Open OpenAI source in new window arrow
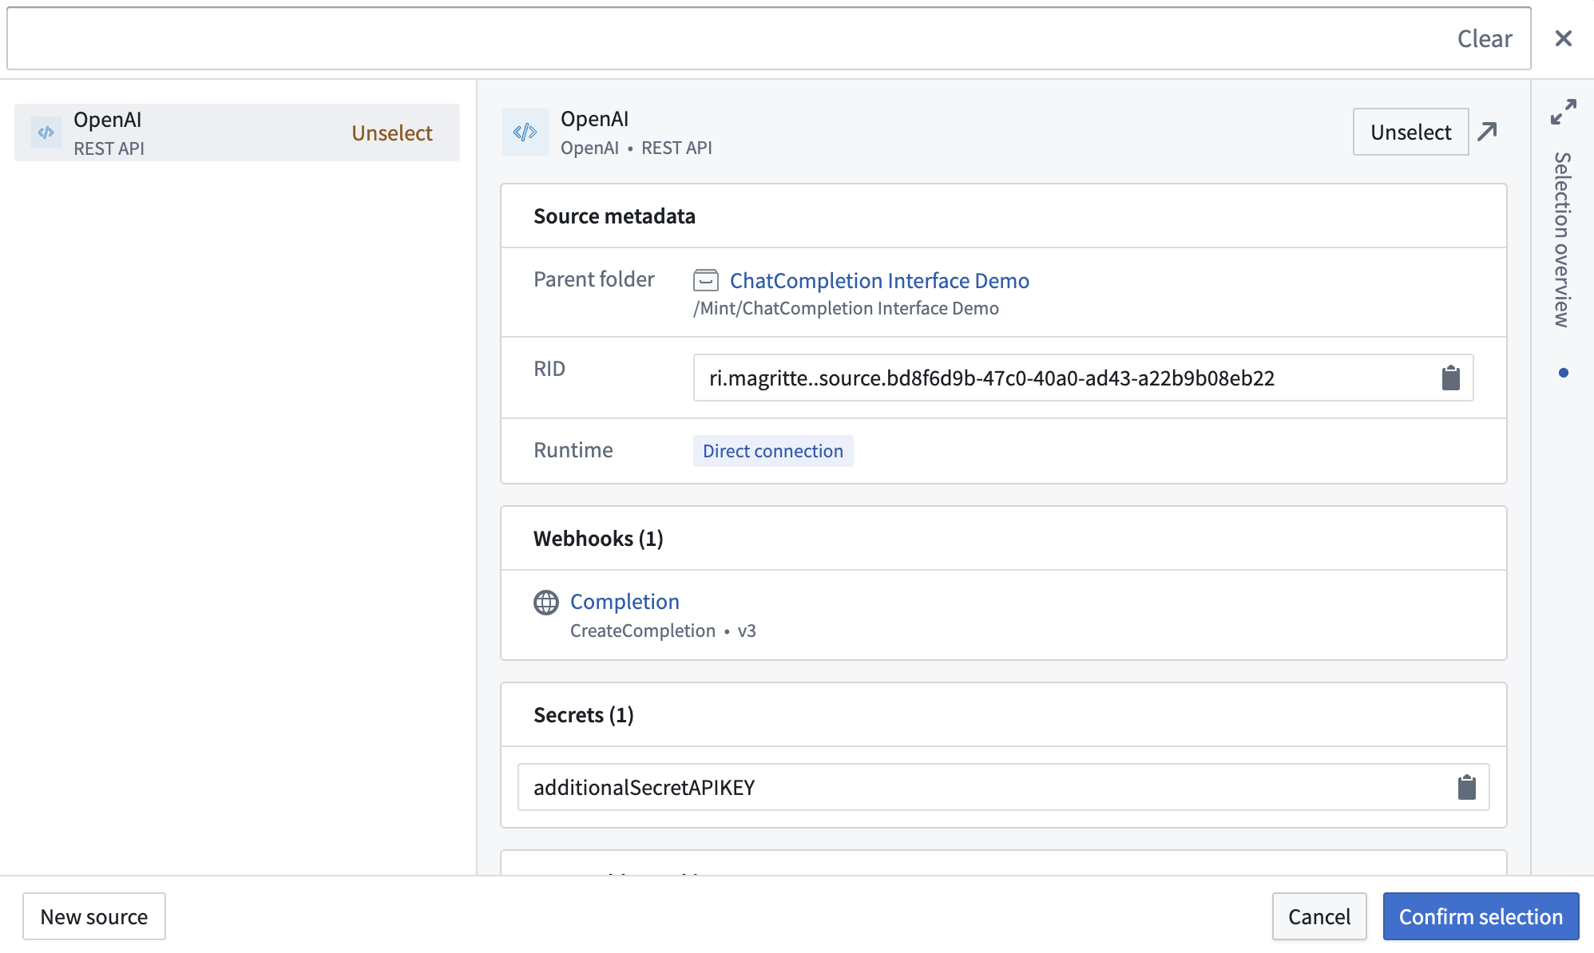The image size is (1594, 953). 1487,132
